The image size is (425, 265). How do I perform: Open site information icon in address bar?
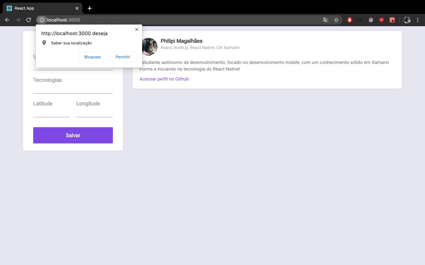[42, 20]
